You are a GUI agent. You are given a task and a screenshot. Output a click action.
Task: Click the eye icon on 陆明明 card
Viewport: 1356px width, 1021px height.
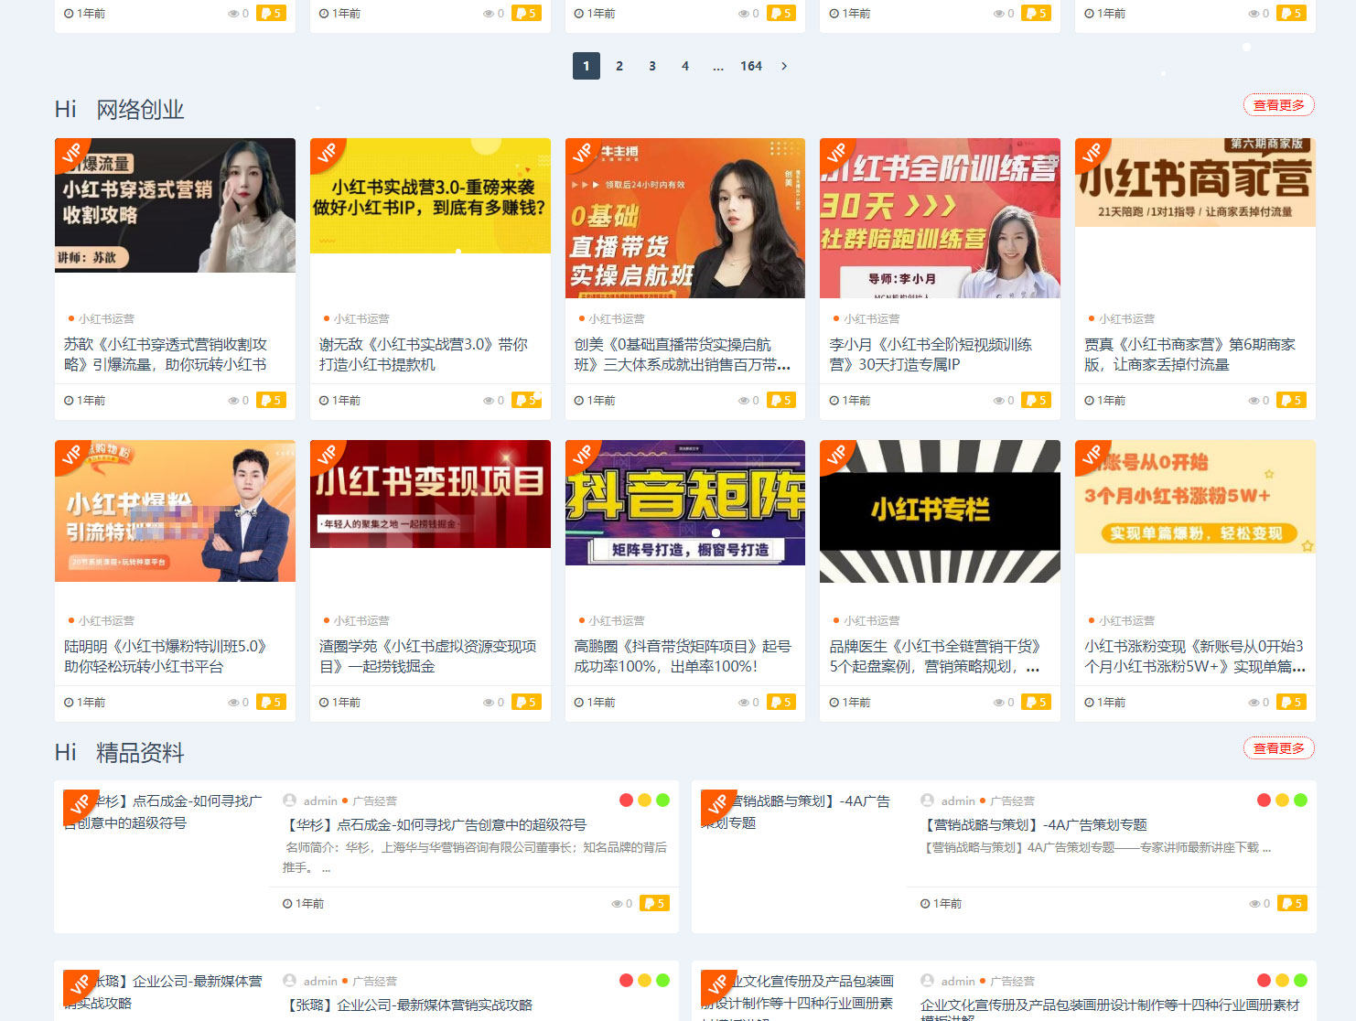(233, 702)
